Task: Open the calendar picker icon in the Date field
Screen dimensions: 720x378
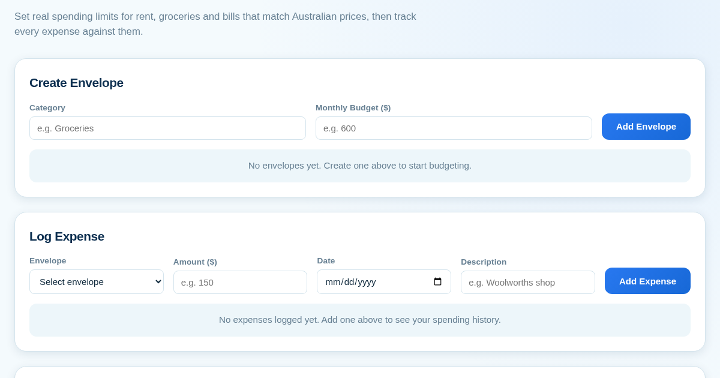Action: (x=437, y=281)
